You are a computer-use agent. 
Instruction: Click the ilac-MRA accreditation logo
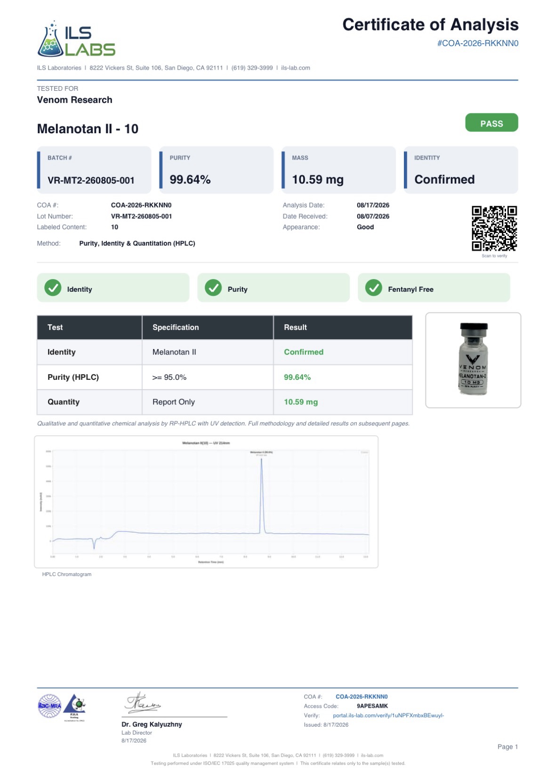pyautogui.click(x=49, y=706)
